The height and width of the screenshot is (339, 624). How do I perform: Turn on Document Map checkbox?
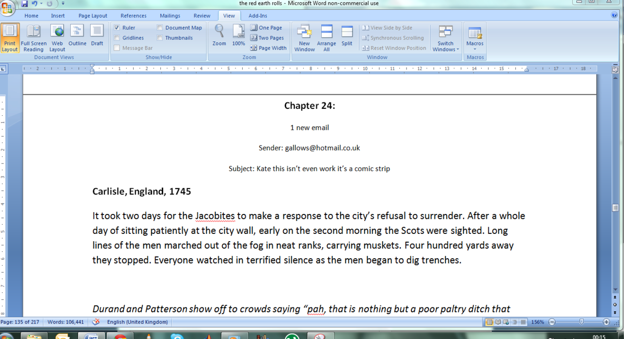coord(160,28)
